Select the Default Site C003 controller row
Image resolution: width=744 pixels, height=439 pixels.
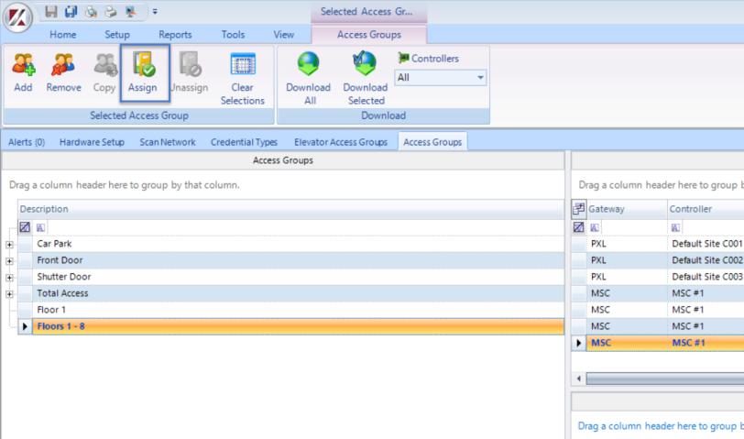click(x=665, y=277)
